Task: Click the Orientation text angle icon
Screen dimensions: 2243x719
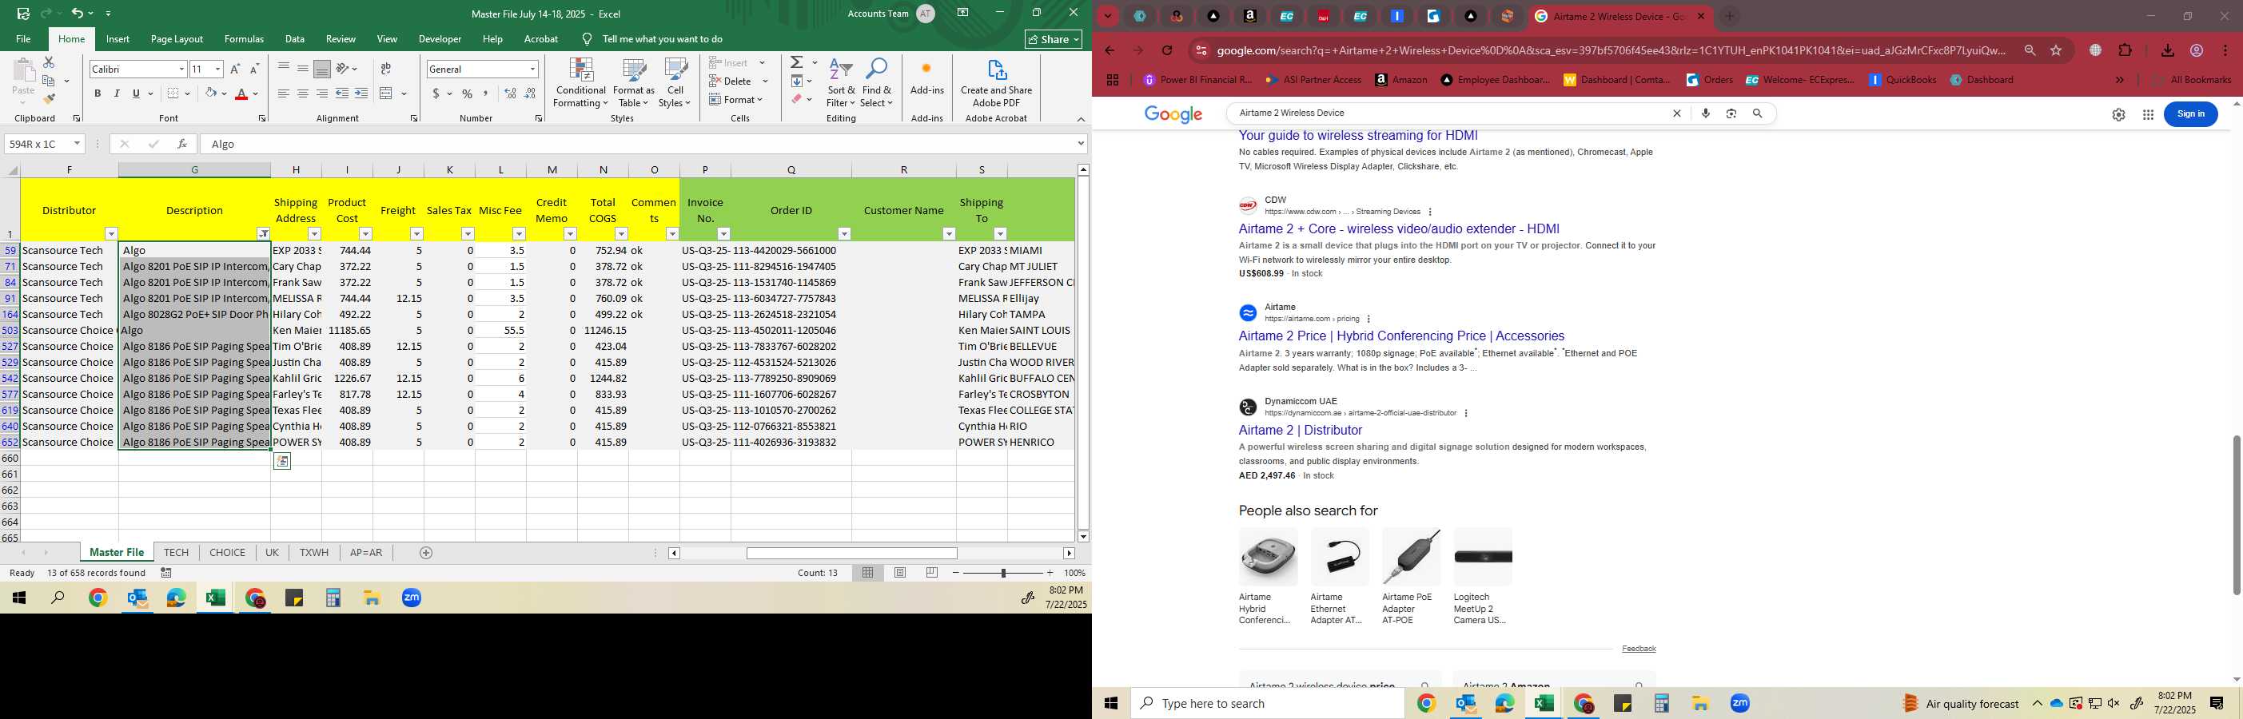Action: [x=343, y=69]
